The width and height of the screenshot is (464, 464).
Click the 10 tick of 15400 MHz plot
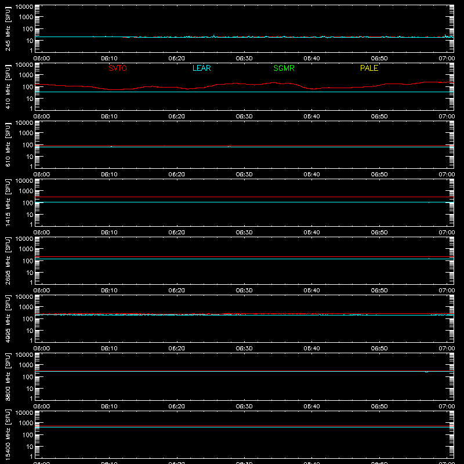[30, 447]
